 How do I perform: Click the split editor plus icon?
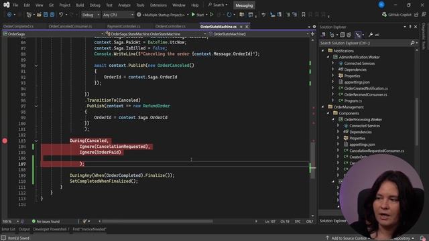pyautogui.click(x=313, y=34)
